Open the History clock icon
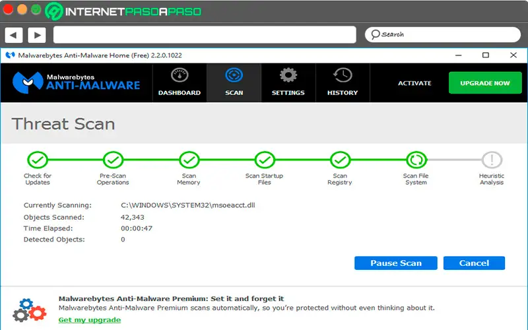Screen dimensions: 528x330 pyautogui.click(x=343, y=75)
